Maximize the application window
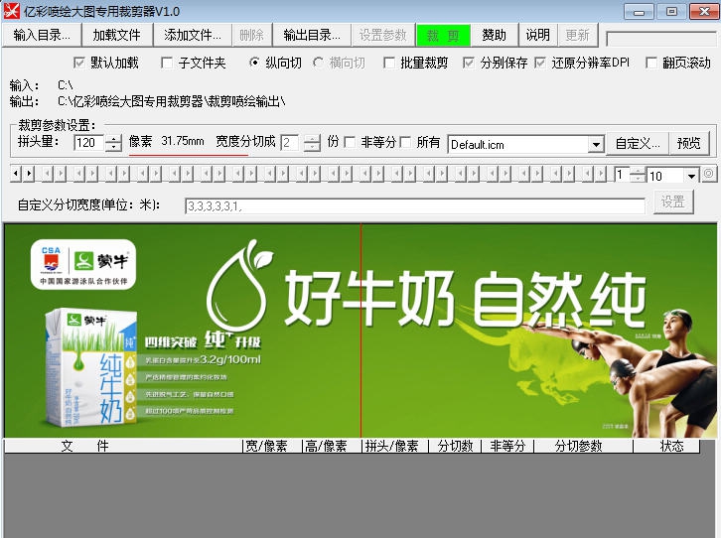Screen dimensions: 721x538 pos(671,12)
